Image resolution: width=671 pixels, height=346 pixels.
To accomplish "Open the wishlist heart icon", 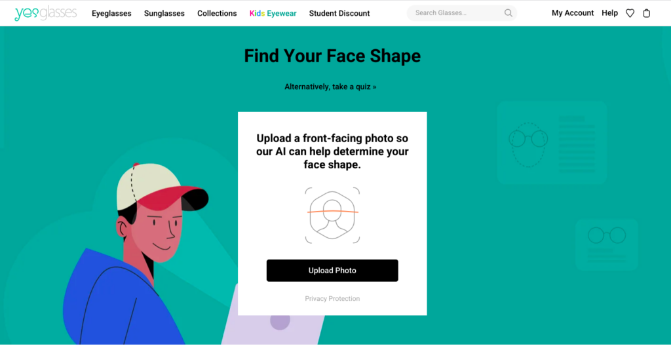I will 630,13.
